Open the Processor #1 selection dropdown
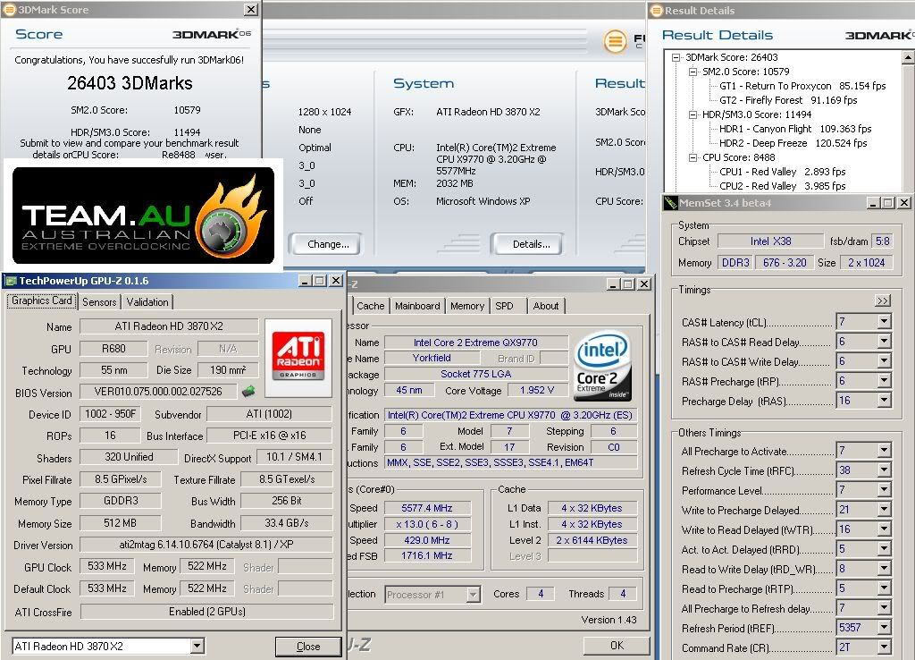This screenshot has width=915, height=660. pos(474,595)
